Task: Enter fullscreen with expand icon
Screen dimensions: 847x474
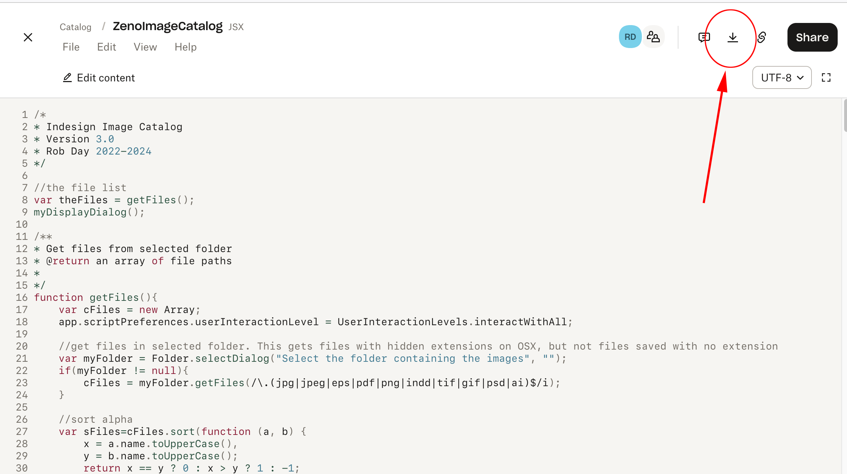Action: (x=826, y=77)
